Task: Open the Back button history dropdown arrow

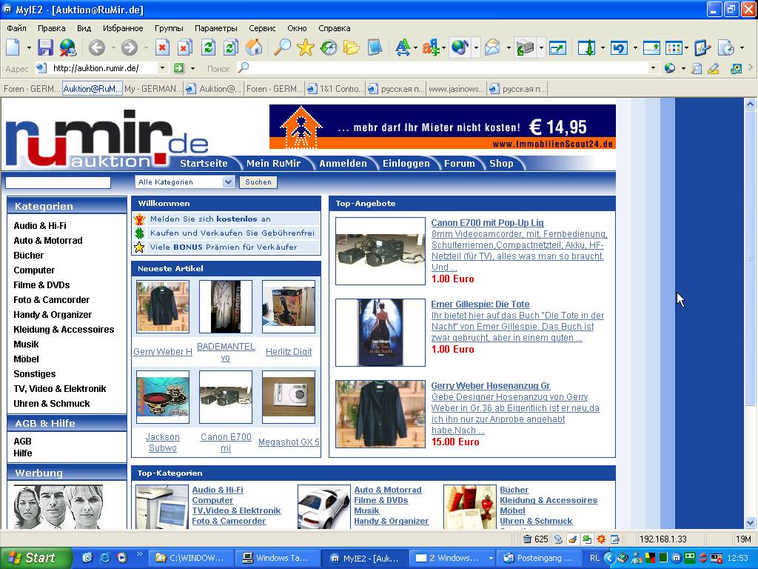Action: point(113,48)
